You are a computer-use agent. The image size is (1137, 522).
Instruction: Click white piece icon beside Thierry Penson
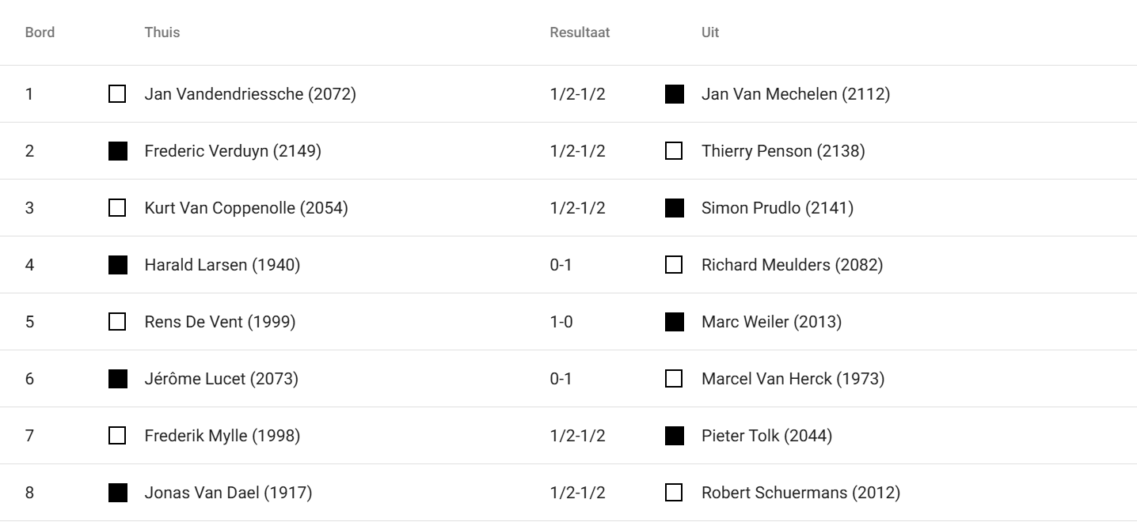[675, 151]
